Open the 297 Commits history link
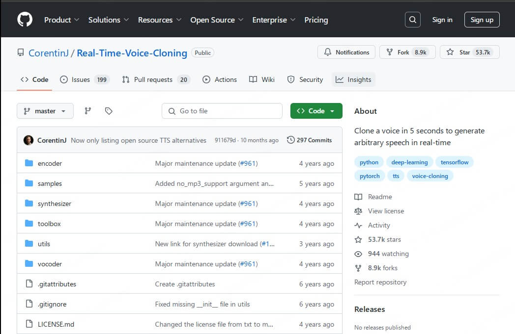 pos(310,140)
